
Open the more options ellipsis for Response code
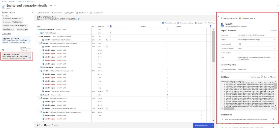pyautogui.click(x=274, y=44)
